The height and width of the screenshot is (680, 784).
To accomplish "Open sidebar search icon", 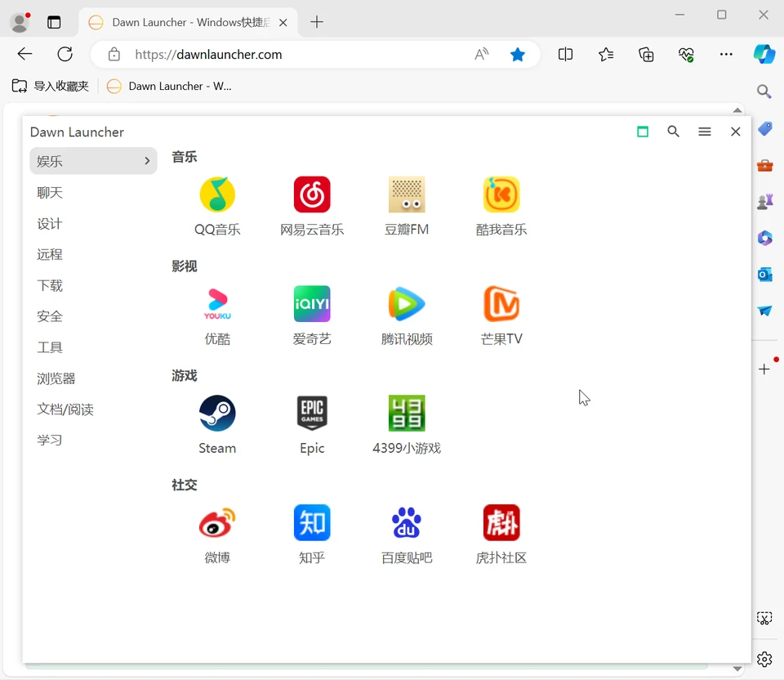I will 764,91.
